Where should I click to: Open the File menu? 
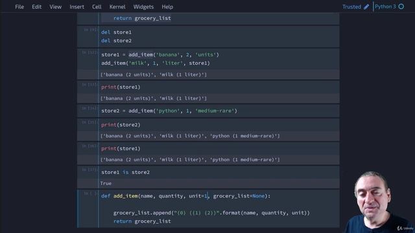pyautogui.click(x=19, y=7)
